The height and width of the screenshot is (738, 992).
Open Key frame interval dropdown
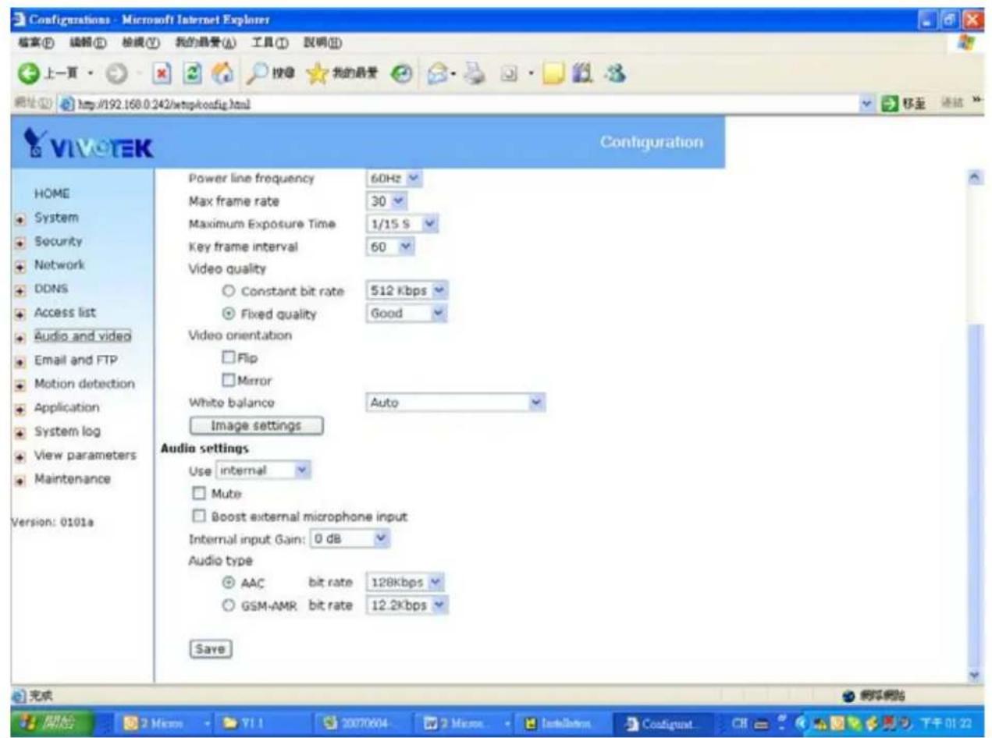tap(390, 247)
